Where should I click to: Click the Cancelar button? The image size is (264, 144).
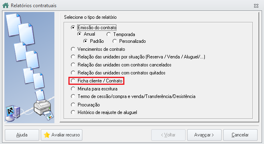(x=240, y=135)
